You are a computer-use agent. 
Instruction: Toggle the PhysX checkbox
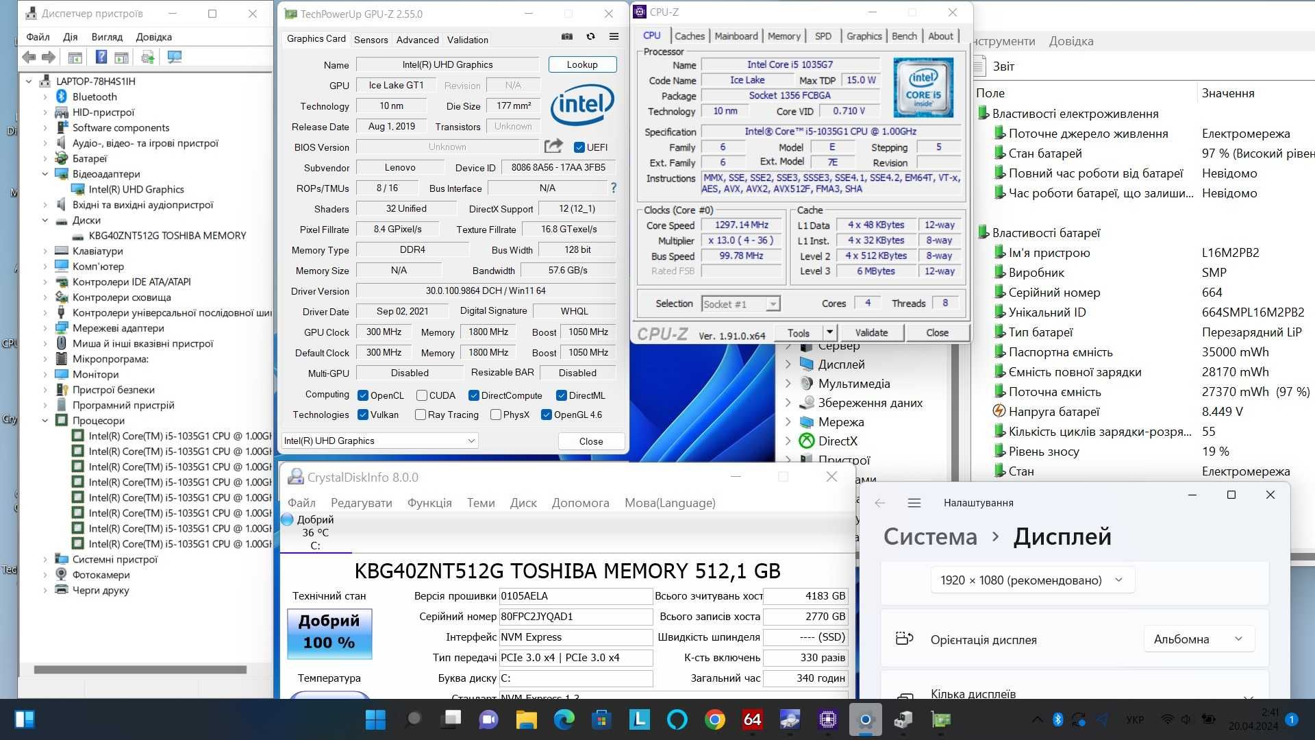click(496, 415)
